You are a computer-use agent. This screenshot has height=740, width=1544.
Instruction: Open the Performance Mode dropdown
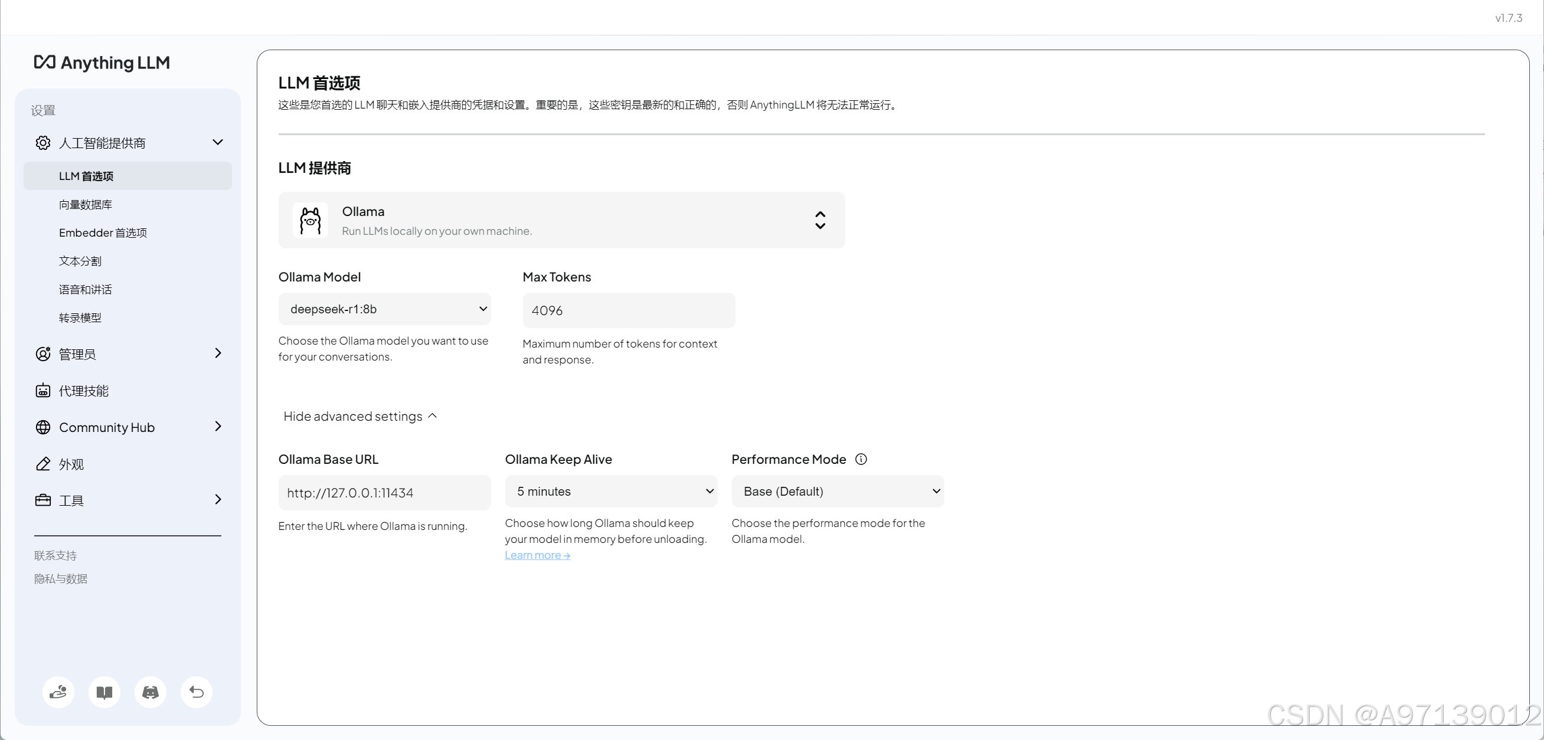click(x=838, y=492)
